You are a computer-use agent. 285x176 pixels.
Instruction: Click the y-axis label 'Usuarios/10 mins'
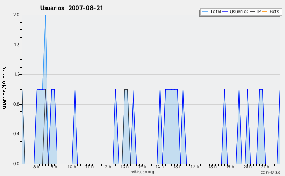[4, 90]
